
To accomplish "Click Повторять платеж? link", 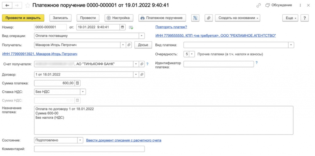I will (171, 27).
